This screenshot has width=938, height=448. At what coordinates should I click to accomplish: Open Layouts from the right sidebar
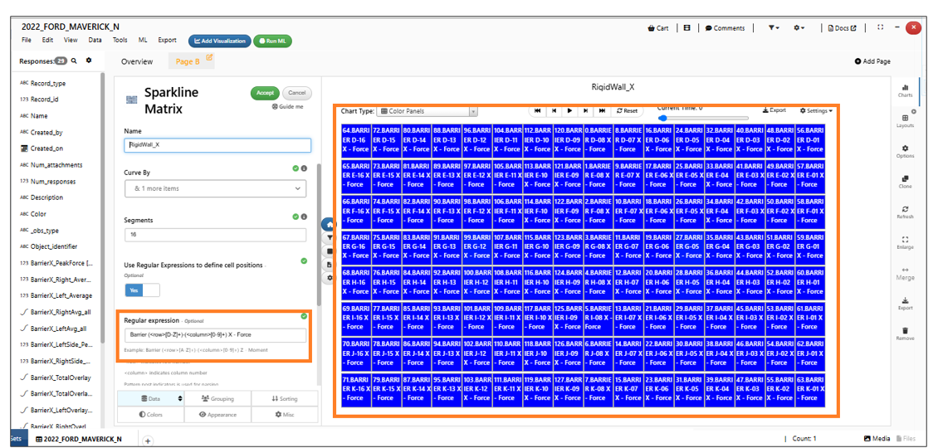pos(905,121)
